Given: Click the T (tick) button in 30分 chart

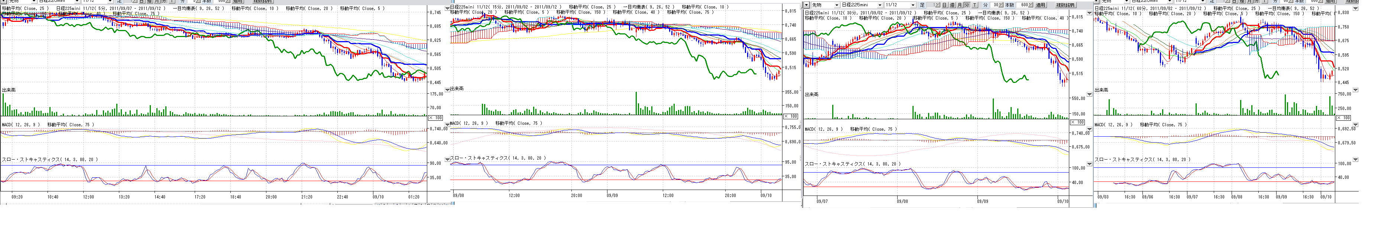Looking at the screenshot, I should tap(975, 5).
